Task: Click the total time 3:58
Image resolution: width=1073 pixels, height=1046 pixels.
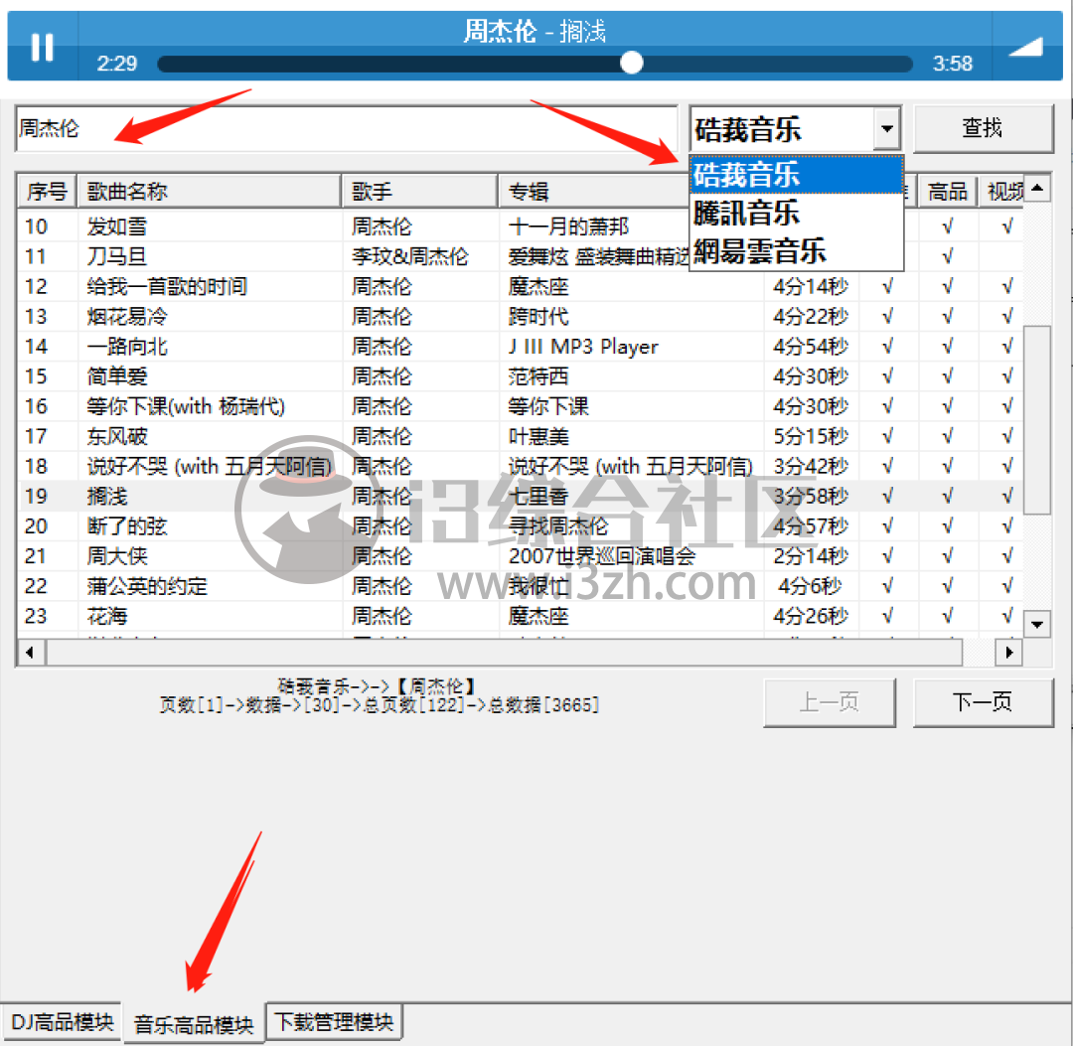Action: point(953,64)
